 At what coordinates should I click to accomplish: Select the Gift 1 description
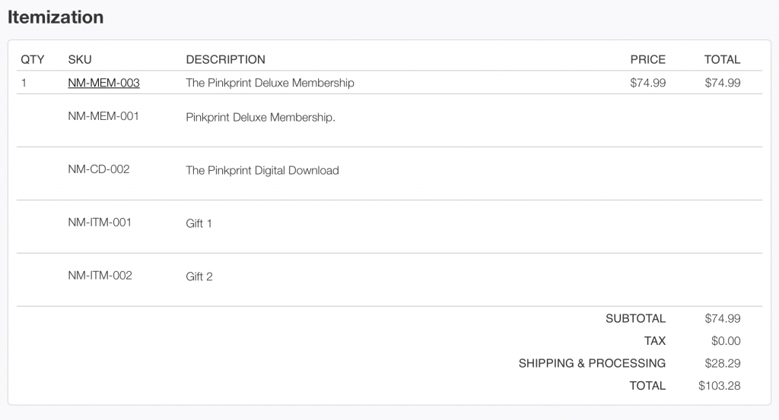pos(199,224)
